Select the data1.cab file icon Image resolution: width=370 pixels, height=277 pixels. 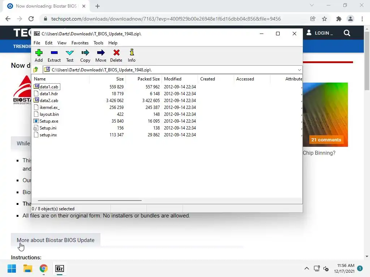[x=36, y=87]
